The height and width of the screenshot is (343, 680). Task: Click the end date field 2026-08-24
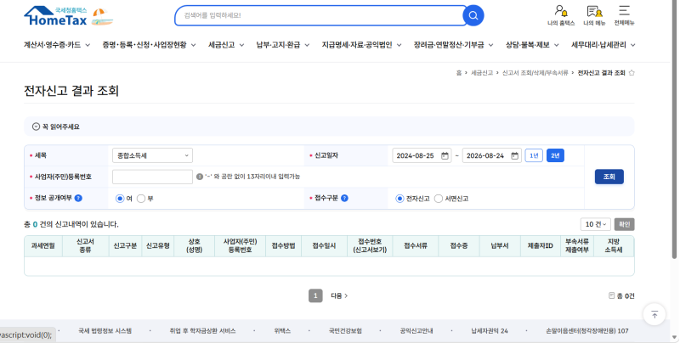point(491,155)
